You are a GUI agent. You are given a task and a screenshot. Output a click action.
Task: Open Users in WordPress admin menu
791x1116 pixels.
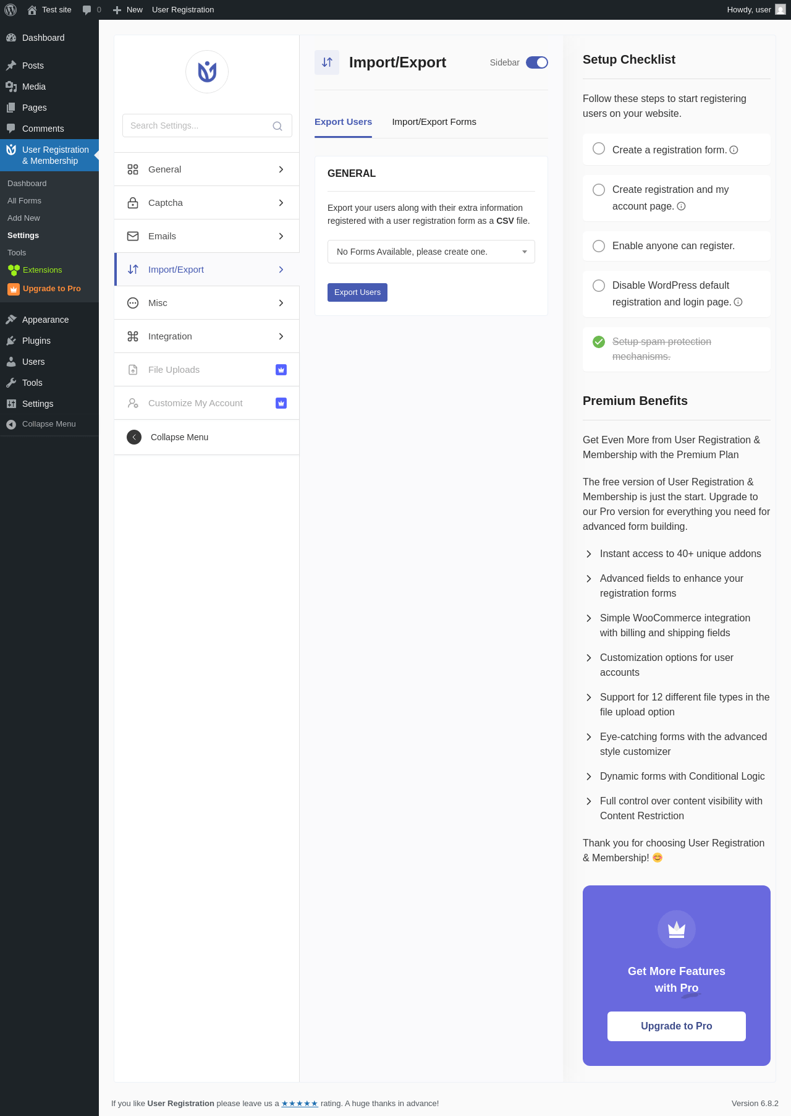pos(49,362)
